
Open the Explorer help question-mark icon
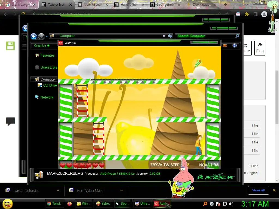tap(235, 45)
